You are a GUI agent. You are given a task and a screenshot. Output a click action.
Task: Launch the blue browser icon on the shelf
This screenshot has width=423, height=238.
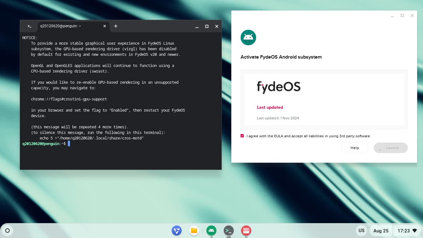pos(177,231)
